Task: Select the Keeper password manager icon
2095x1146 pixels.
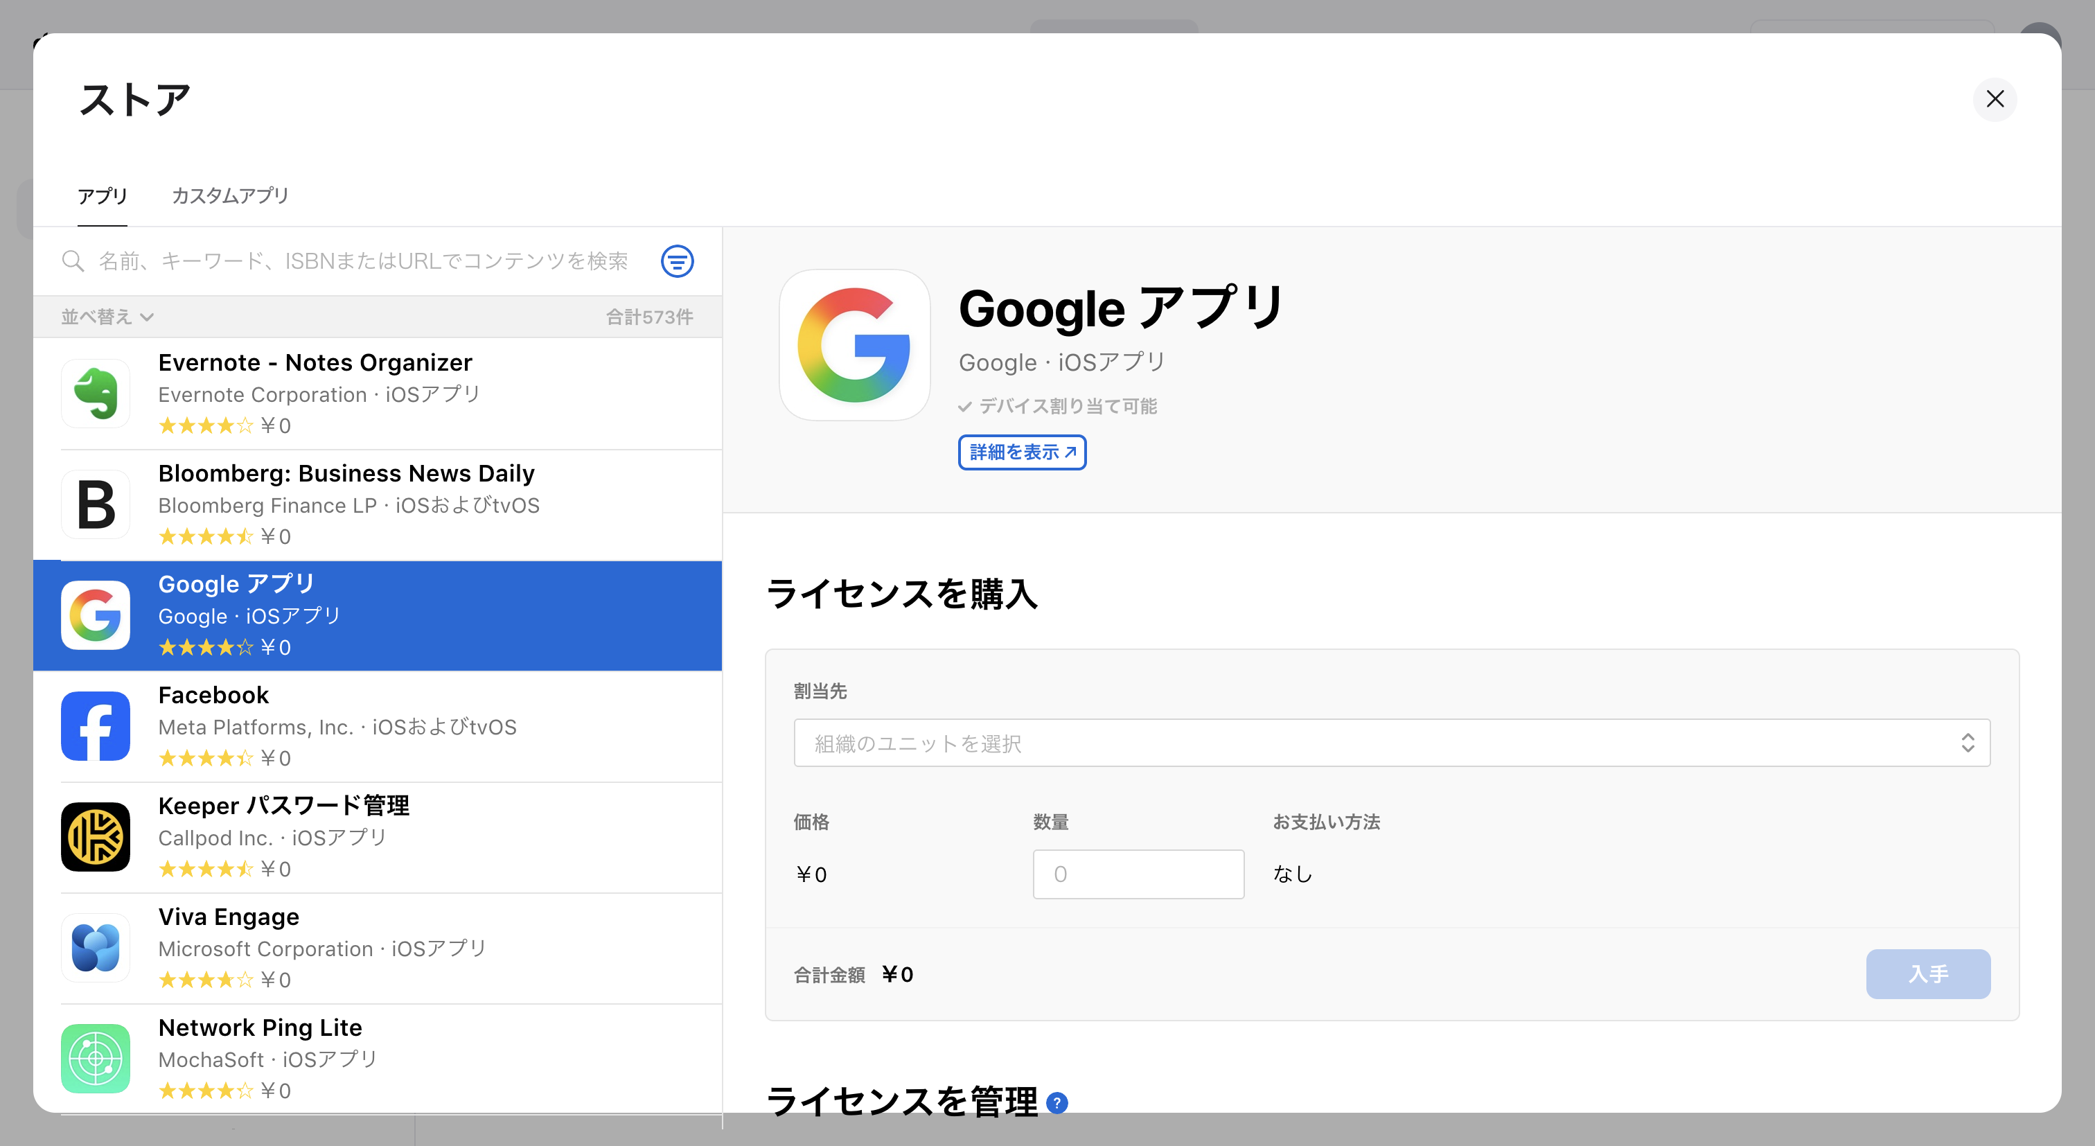Action: coord(95,837)
